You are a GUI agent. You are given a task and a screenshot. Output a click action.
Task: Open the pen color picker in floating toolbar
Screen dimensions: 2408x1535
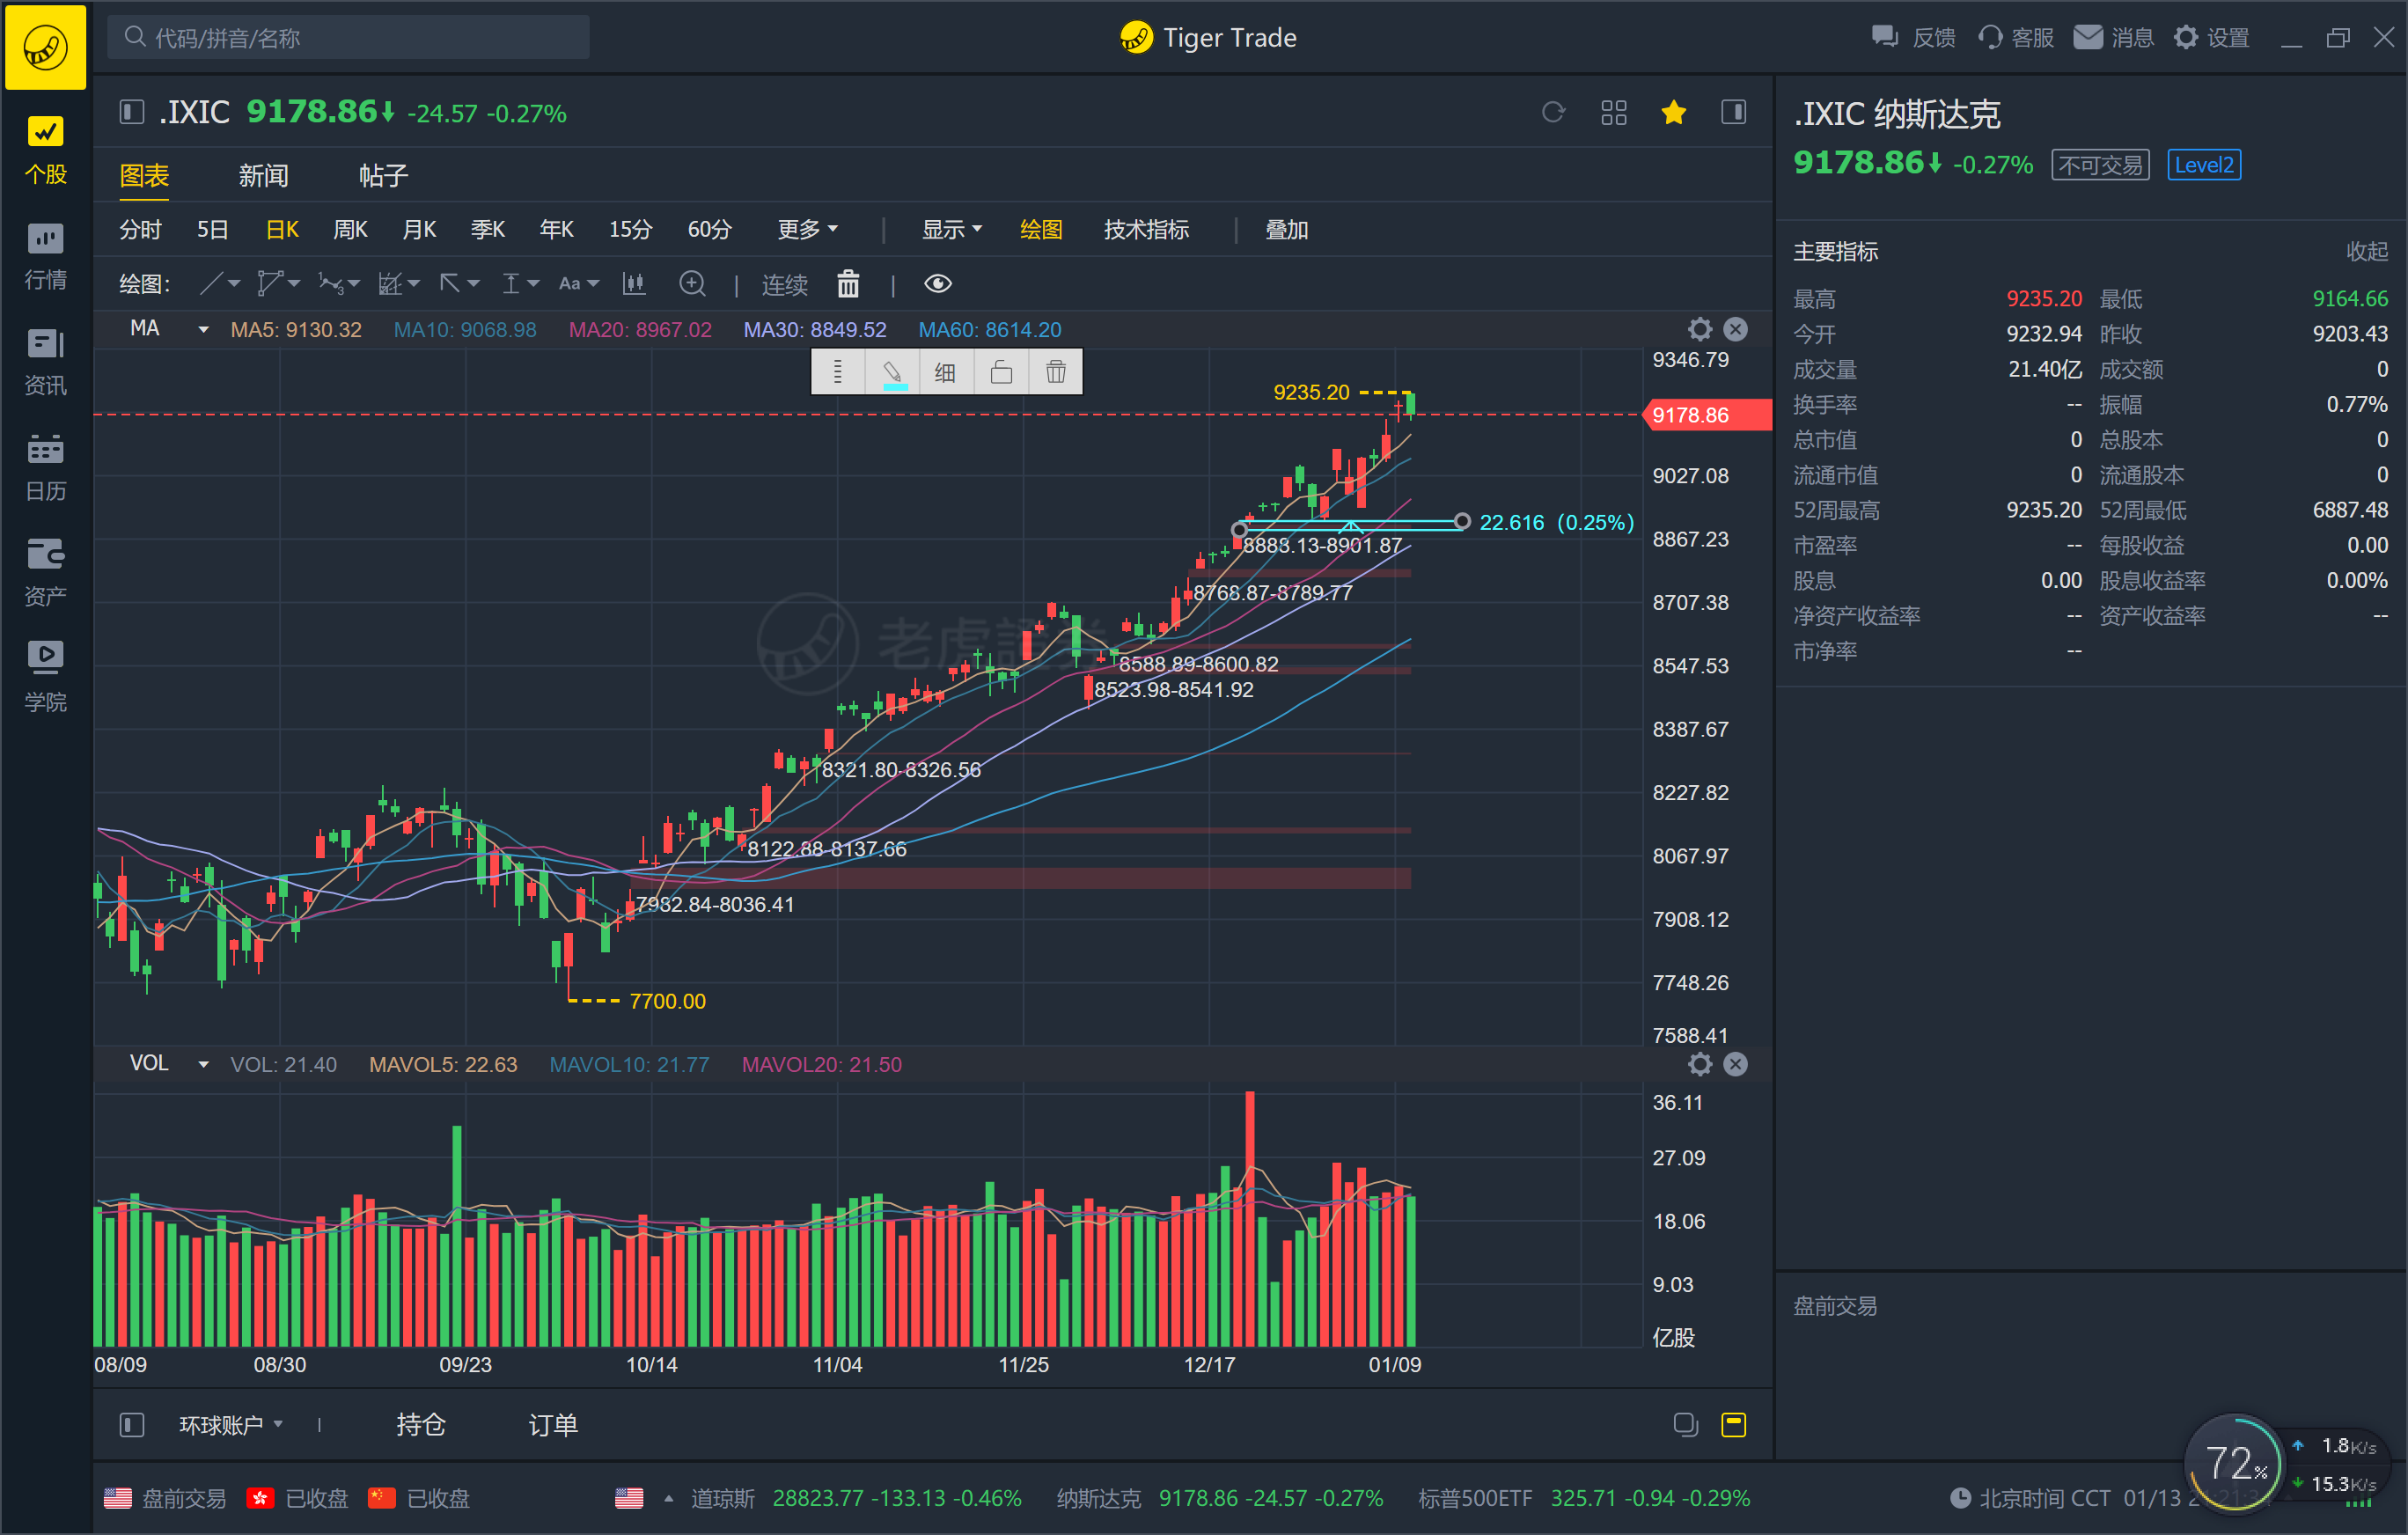[893, 372]
